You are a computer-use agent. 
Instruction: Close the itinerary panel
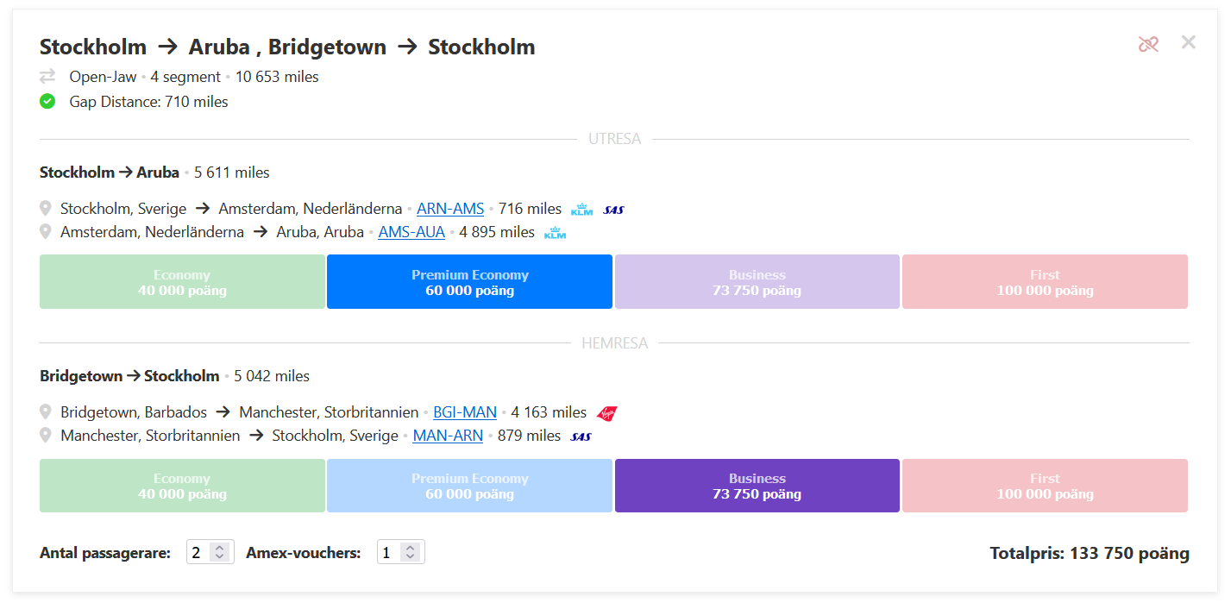pos(1189,42)
